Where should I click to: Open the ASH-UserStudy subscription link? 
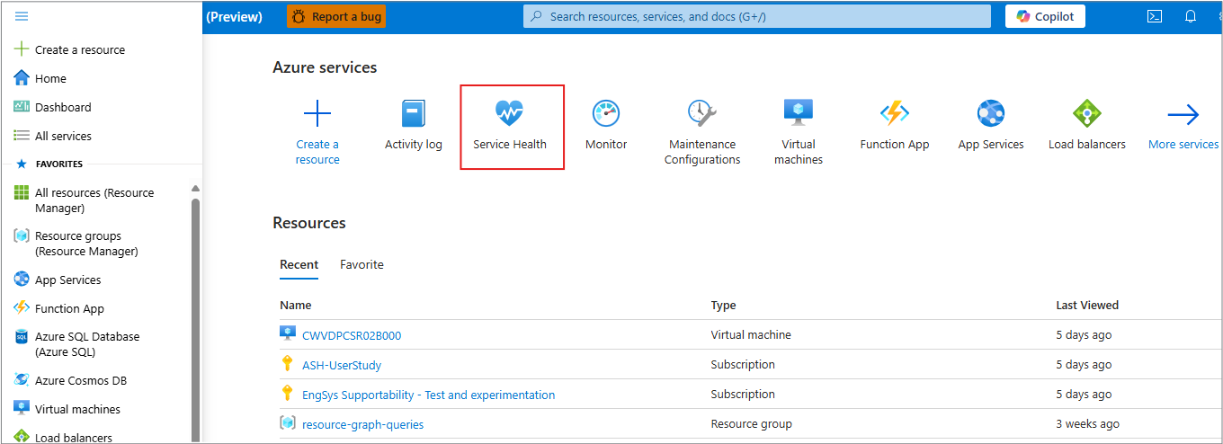342,365
